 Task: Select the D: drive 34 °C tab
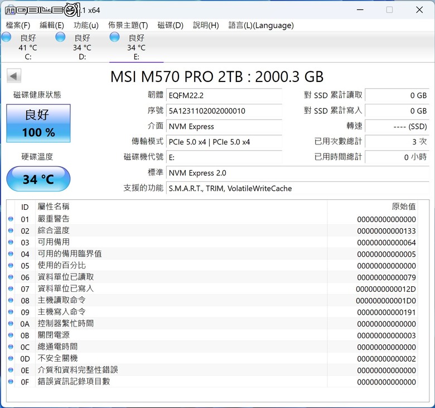[x=82, y=47]
